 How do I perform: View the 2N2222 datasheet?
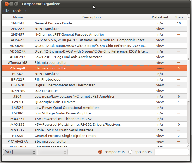point(160,29)
